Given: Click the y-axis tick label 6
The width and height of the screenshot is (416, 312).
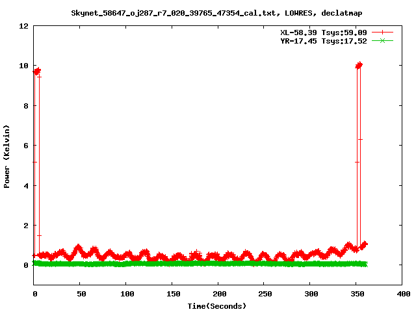Looking at the screenshot, I should click(x=26, y=146).
